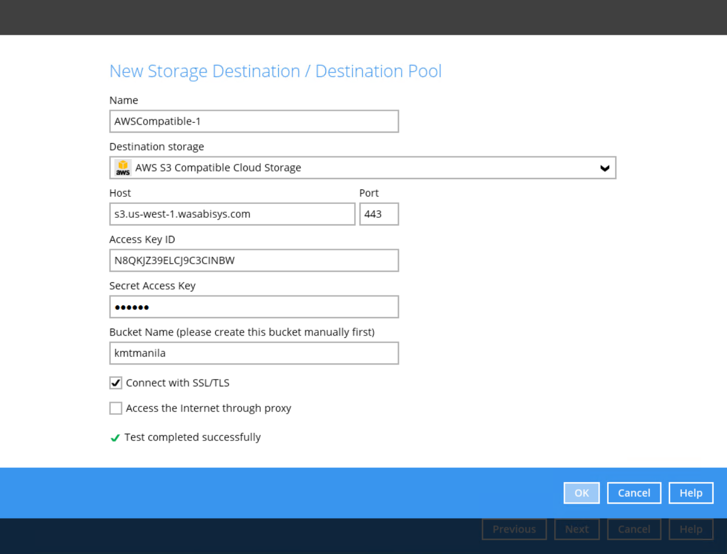This screenshot has height=554, width=727.
Task: Click the green checkmark beside Test completed
Action: coord(115,438)
